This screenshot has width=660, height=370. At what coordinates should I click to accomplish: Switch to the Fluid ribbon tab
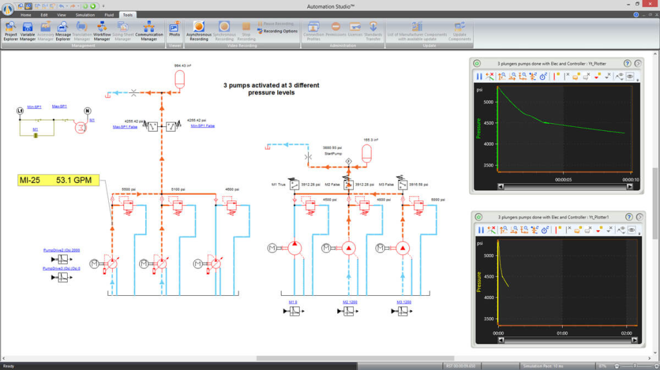pyautogui.click(x=109, y=15)
